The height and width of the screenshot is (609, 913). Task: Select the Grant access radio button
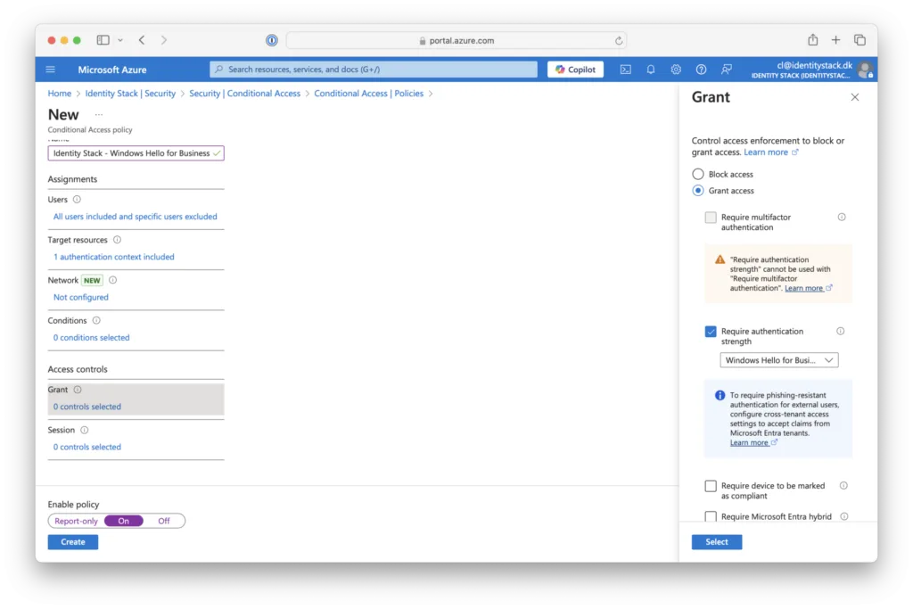(x=697, y=191)
